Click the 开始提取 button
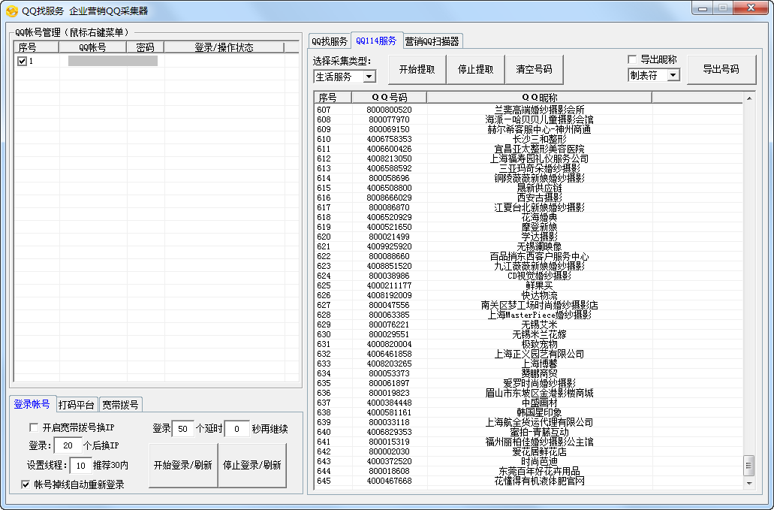This screenshot has height=510, width=774. click(417, 69)
